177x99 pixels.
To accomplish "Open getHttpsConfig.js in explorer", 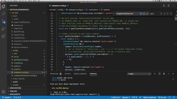I will [x=21, y=60].
